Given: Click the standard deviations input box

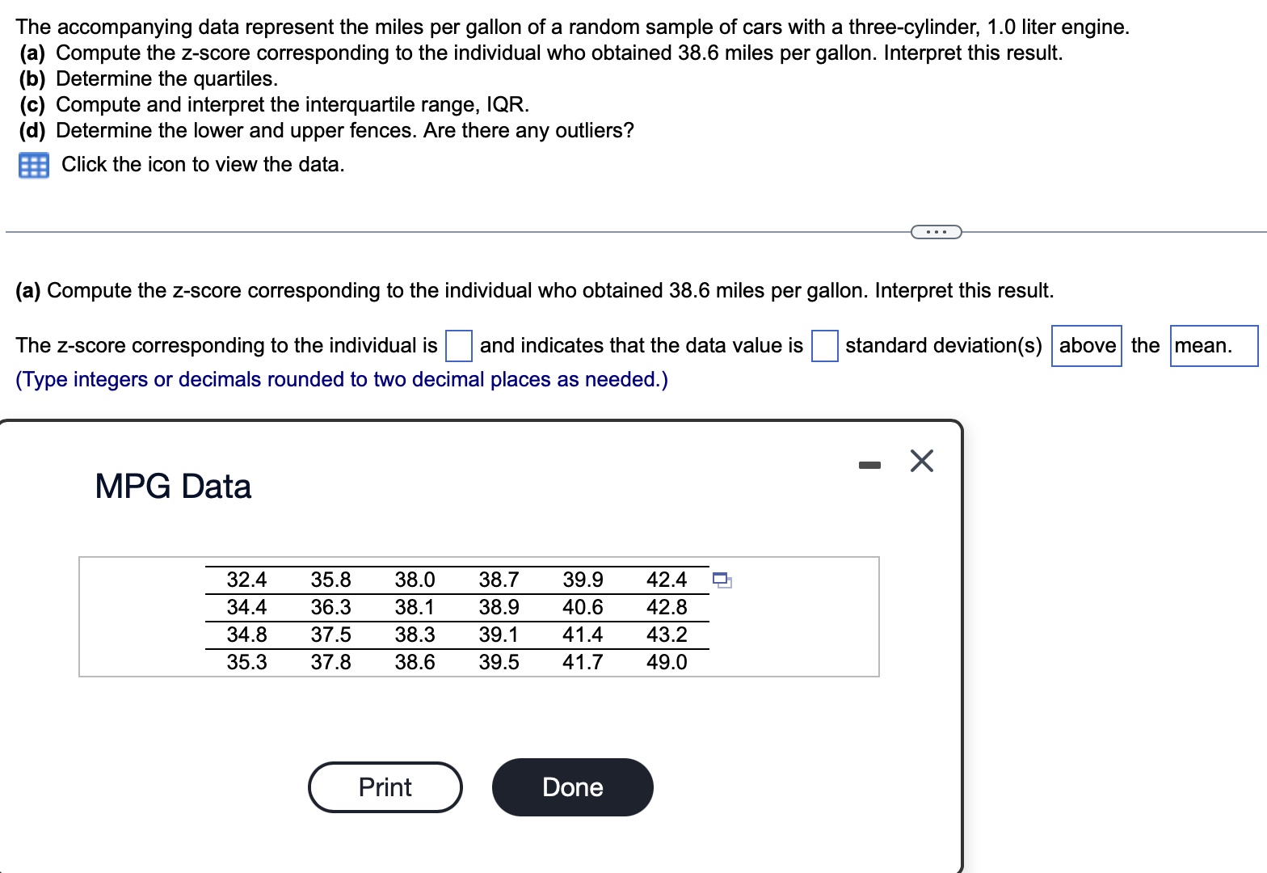Looking at the screenshot, I should tap(823, 346).
